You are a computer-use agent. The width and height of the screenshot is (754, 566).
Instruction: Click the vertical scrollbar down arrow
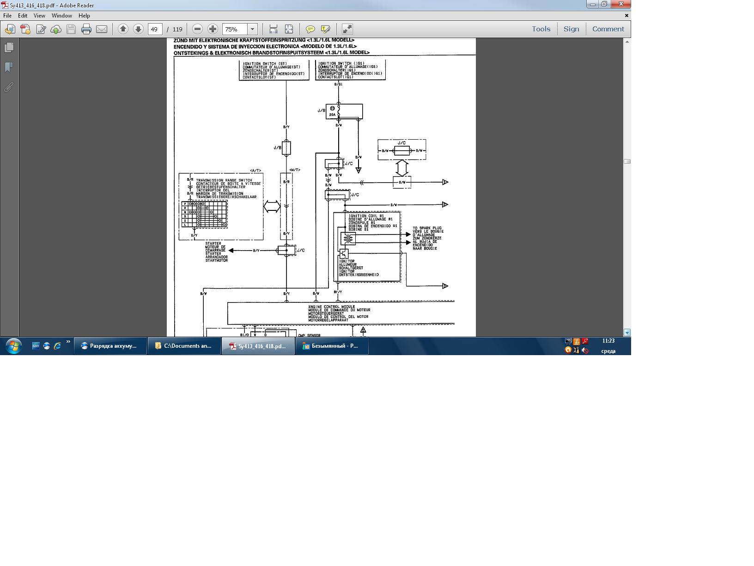point(627,332)
